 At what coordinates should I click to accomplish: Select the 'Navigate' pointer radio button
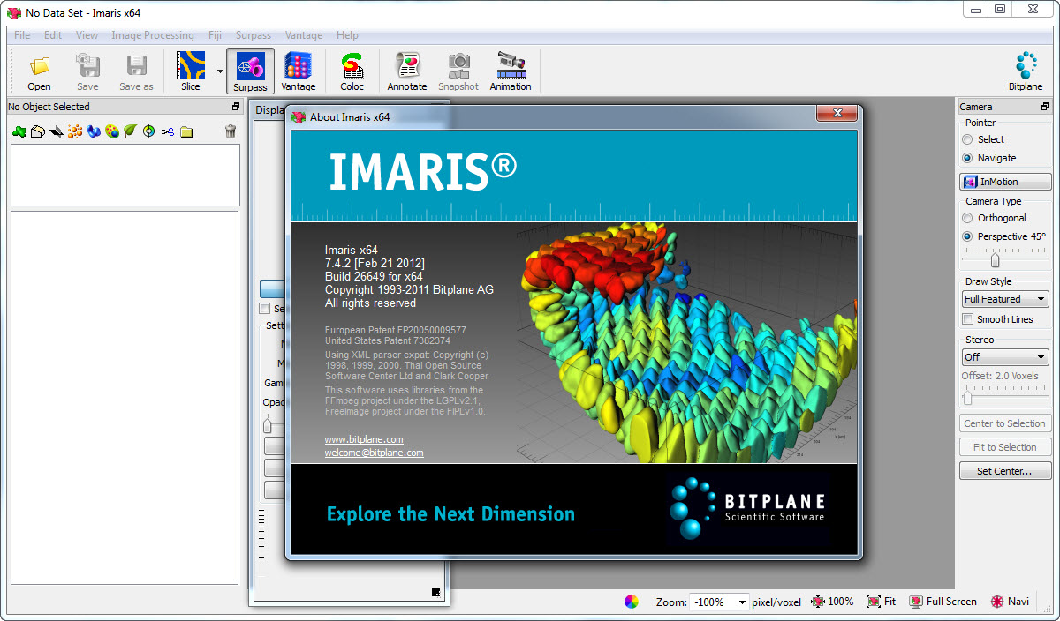tap(967, 158)
